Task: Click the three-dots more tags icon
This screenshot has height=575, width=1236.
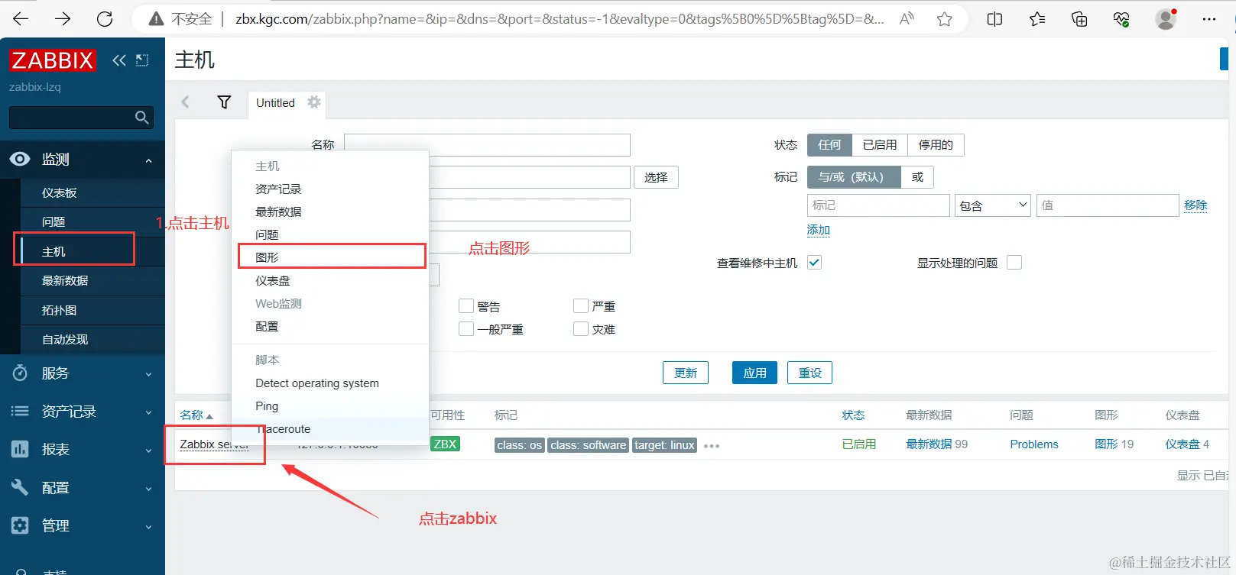Action: 712,446
